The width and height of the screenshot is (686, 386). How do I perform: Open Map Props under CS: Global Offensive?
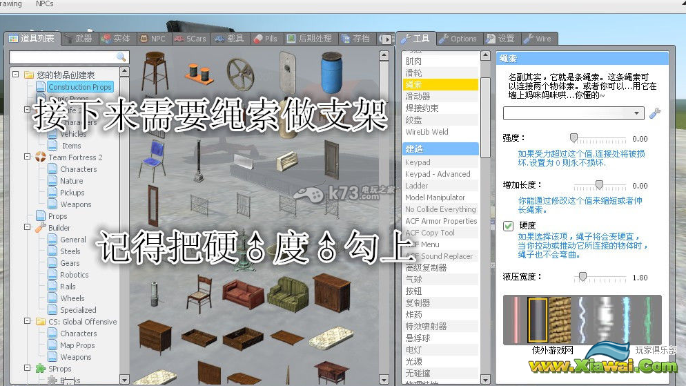(x=77, y=345)
